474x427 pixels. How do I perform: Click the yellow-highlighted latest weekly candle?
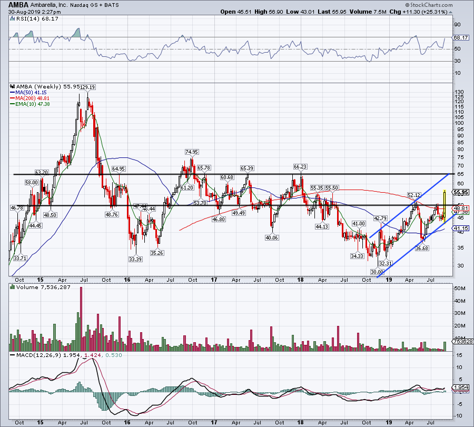tap(445, 207)
